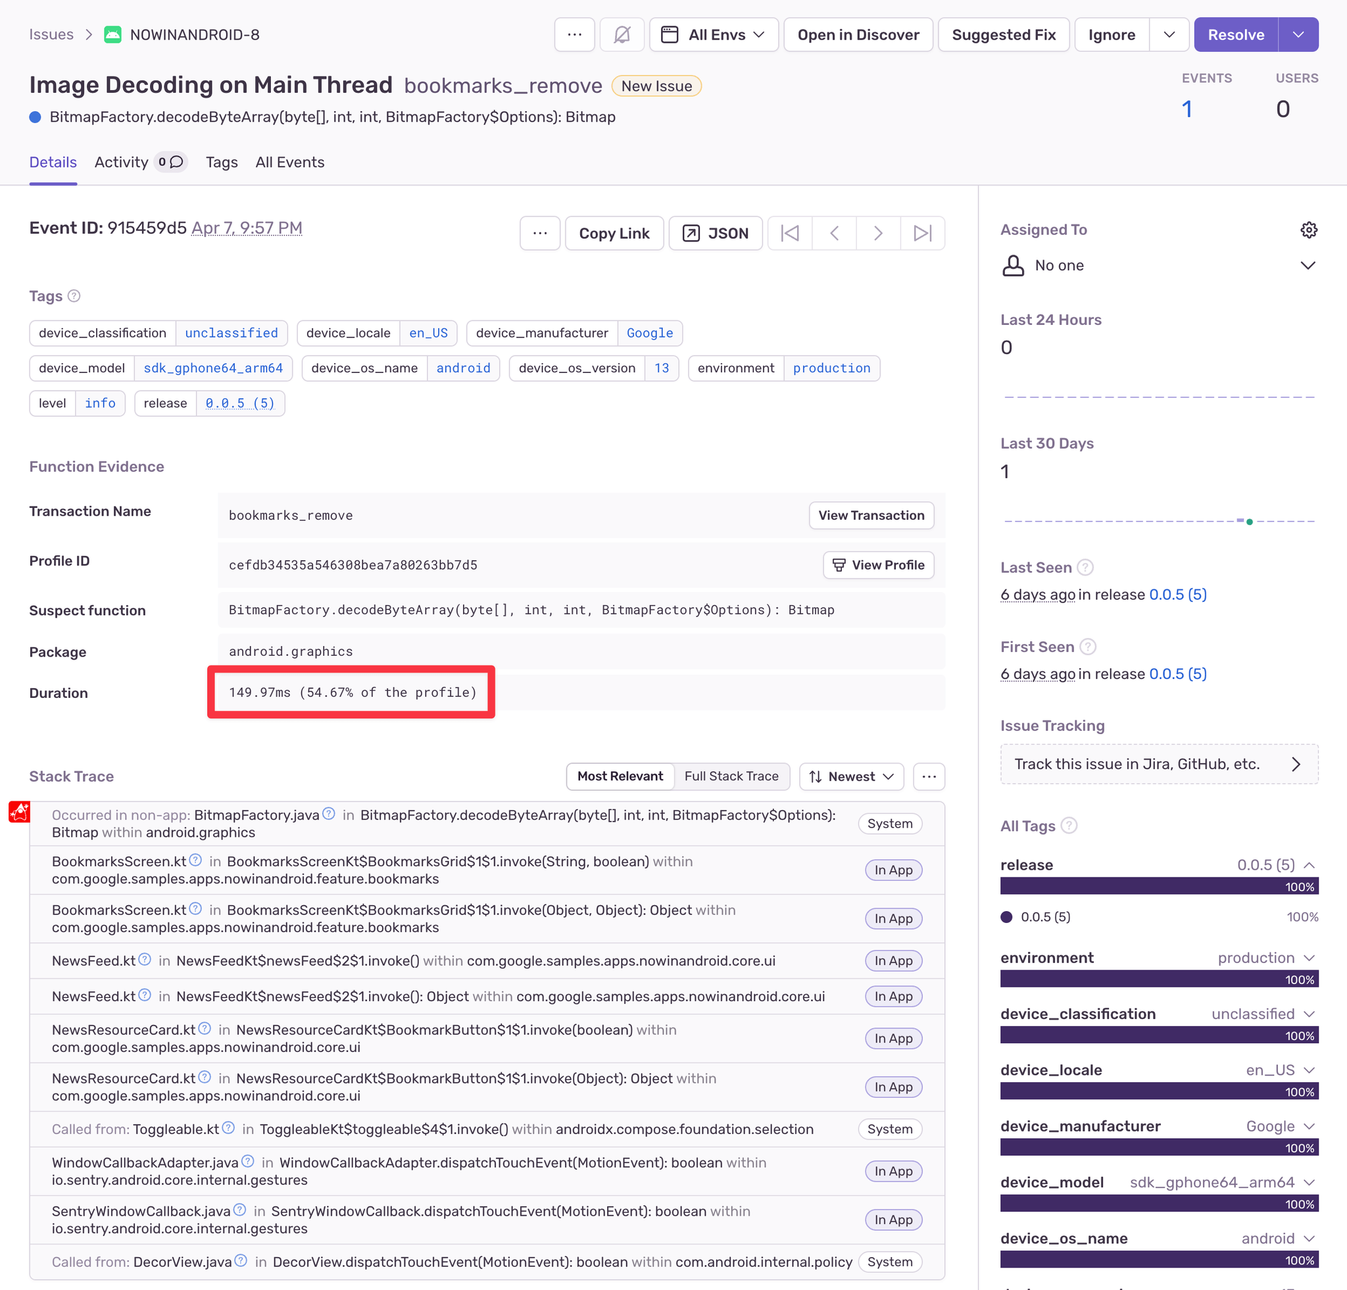Switch to the Activity tab

[121, 162]
